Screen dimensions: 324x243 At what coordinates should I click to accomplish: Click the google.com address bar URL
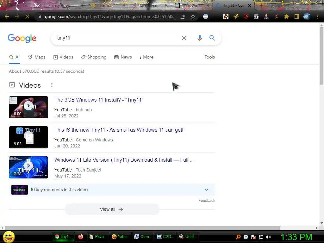[x=110, y=17]
